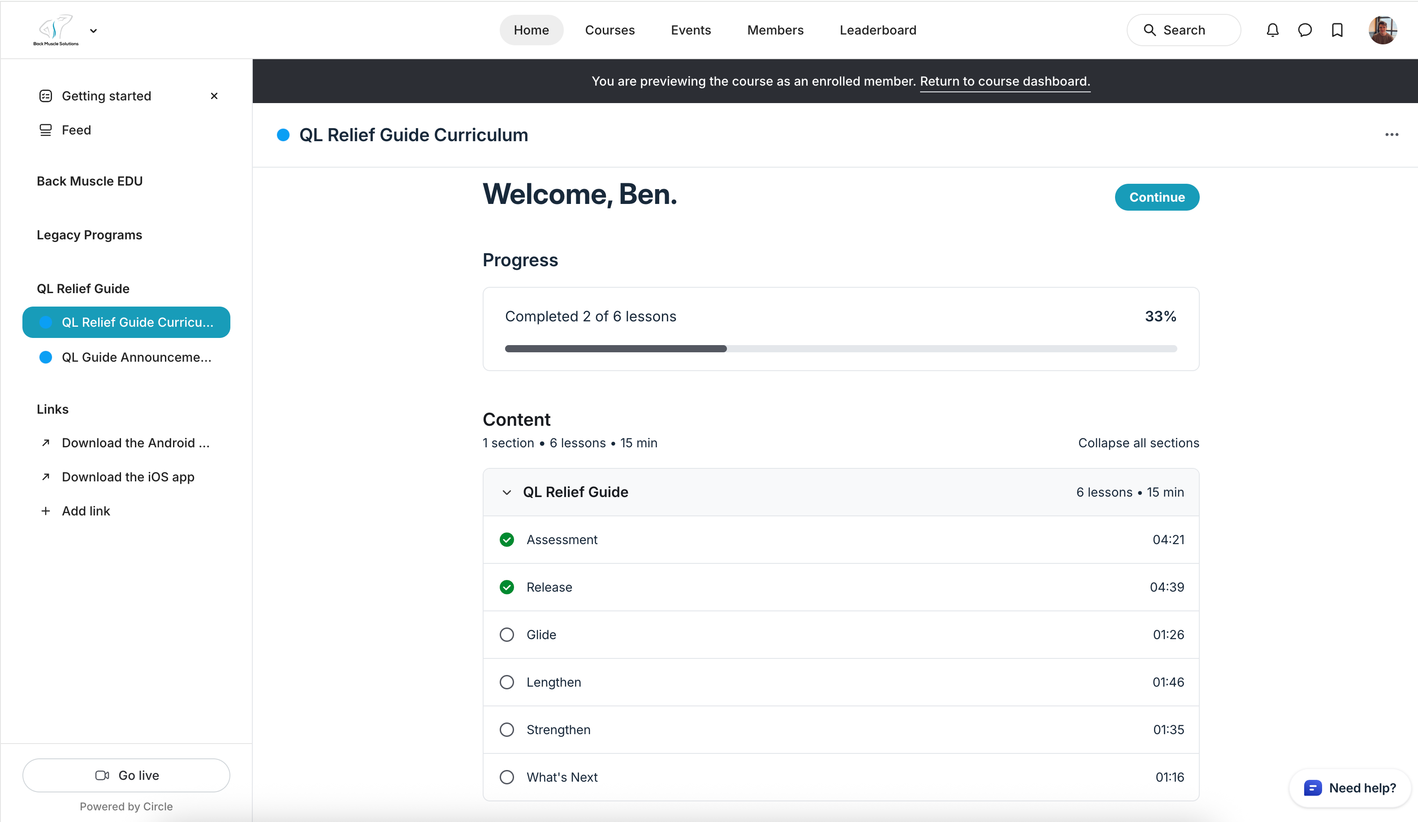The width and height of the screenshot is (1418, 822).
Task: Open the Feed section
Action: (x=76, y=130)
